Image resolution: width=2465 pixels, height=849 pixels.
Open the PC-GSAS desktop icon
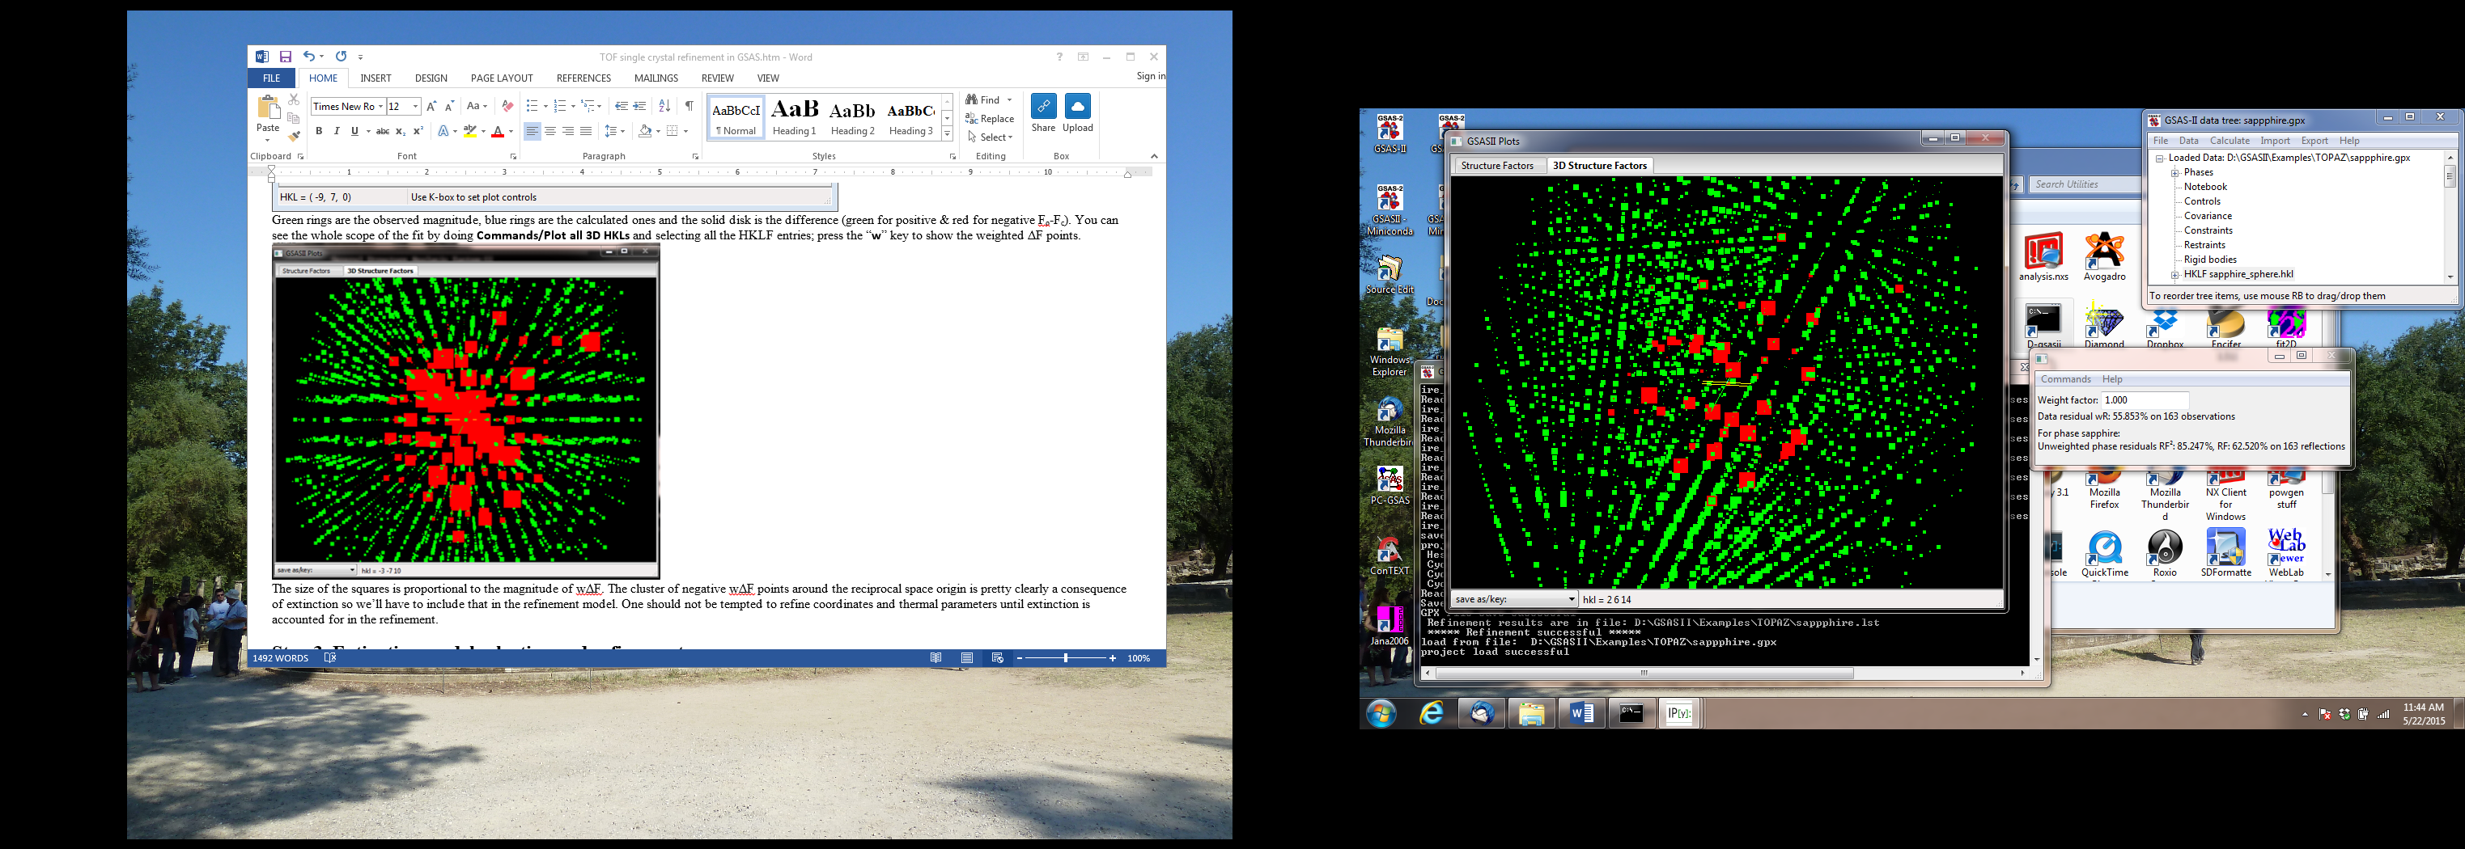pos(1389,484)
